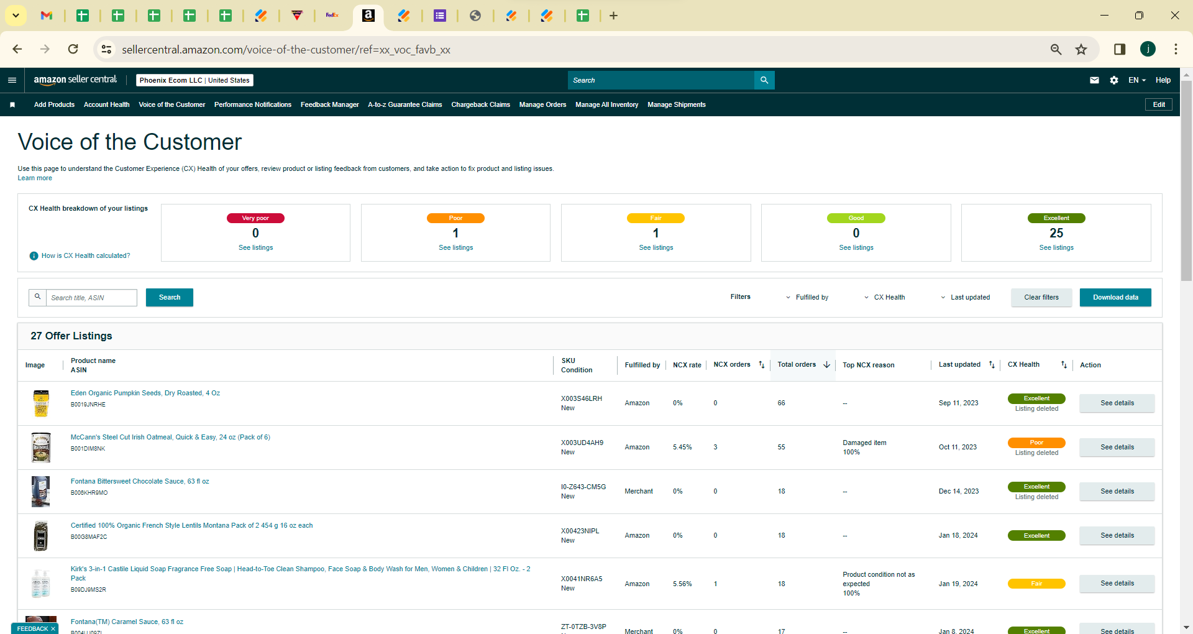This screenshot has height=634, width=1193.
Task: Click the magnifier search button in header
Action: tap(764, 80)
